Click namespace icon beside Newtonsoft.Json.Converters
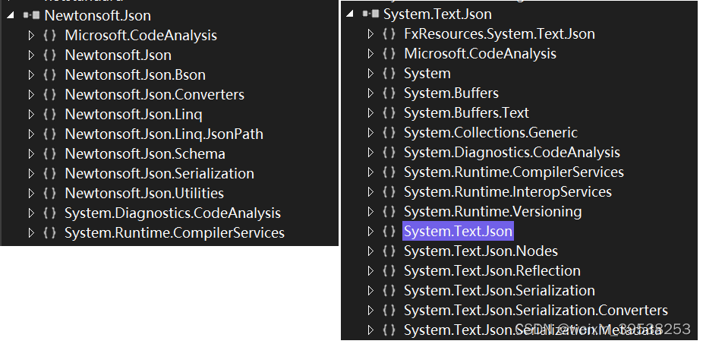 pyautogui.click(x=50, y=95)
